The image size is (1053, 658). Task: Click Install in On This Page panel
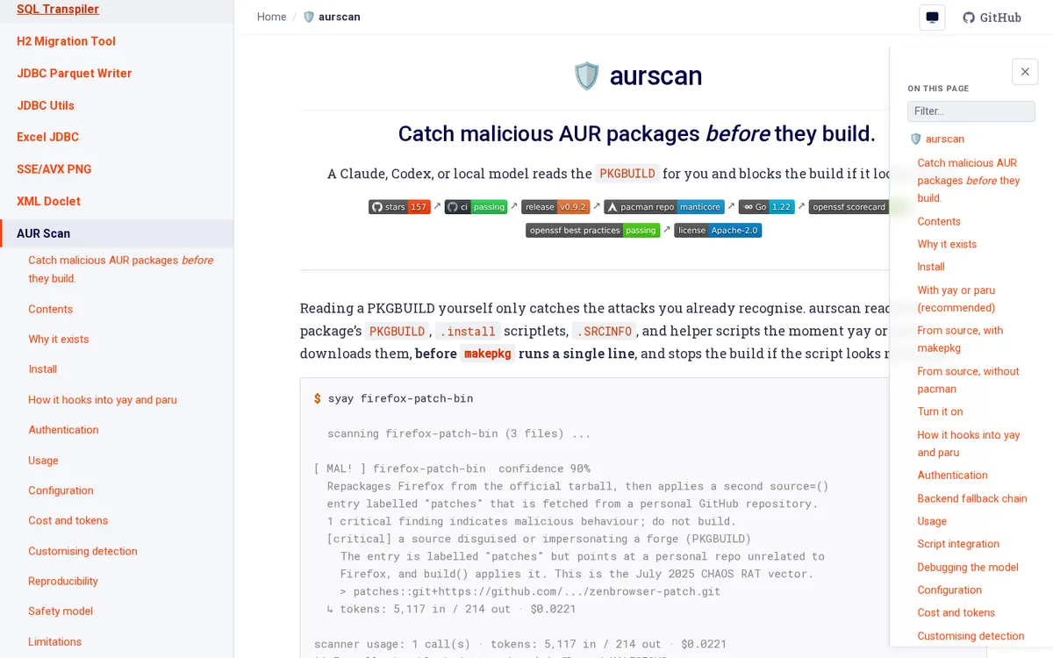coord(931,268)
